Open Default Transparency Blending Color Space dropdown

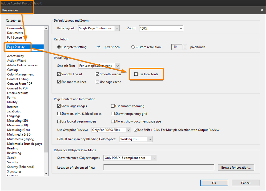[x=136, y=139]
